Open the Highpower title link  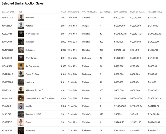[x=30, y=50]
